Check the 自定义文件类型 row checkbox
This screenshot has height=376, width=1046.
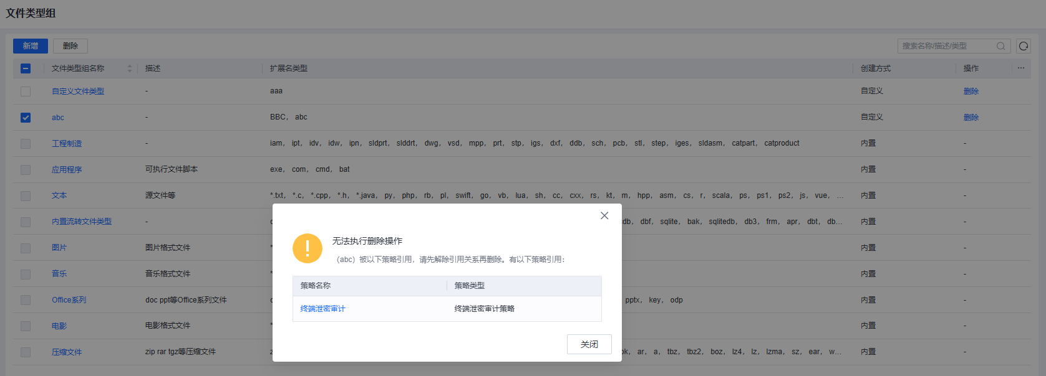pos(26,92)
